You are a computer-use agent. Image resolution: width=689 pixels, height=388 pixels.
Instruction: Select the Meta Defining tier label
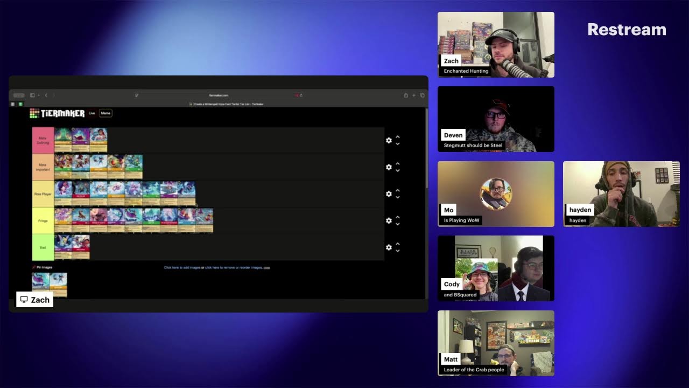tap(43, 140)
